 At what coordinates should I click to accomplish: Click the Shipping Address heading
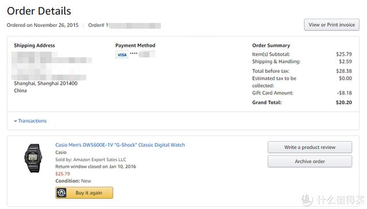coord(34,45)
